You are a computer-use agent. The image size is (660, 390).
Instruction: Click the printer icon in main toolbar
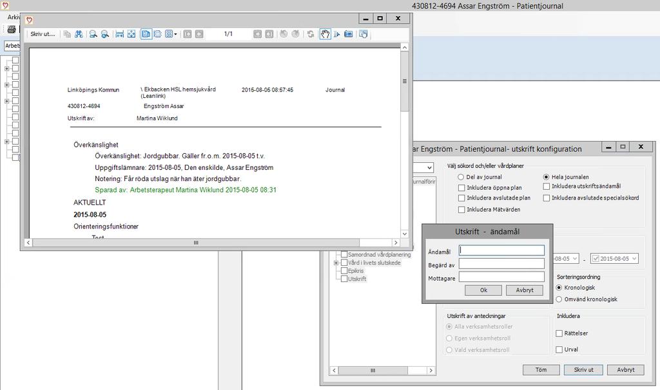(x=12, y=30)
